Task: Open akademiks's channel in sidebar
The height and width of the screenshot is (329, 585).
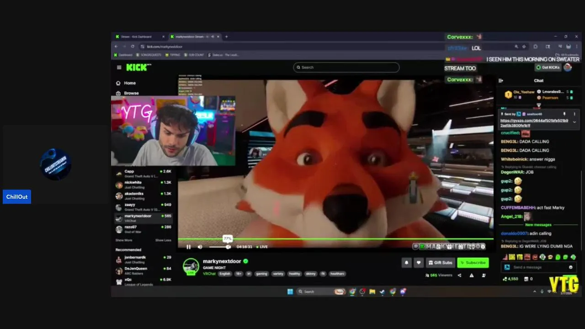Action: [x=144, y=196]
